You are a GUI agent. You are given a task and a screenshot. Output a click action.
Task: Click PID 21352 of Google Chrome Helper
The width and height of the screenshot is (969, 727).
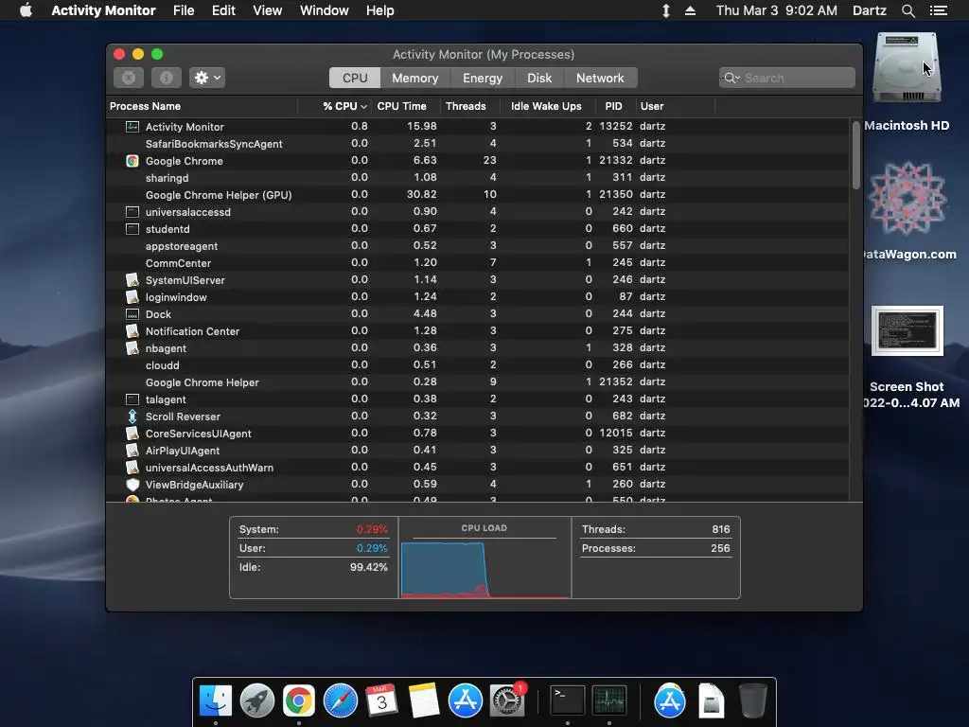(x=615, y=382)
